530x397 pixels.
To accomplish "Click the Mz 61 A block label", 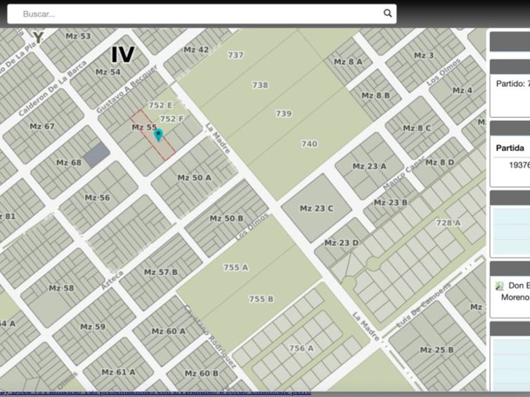I will click(119, 372).
